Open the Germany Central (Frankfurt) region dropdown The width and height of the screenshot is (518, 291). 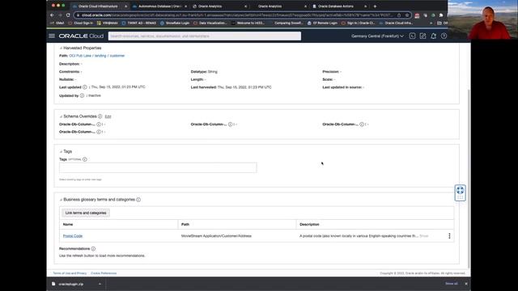[x=377, y=36]
